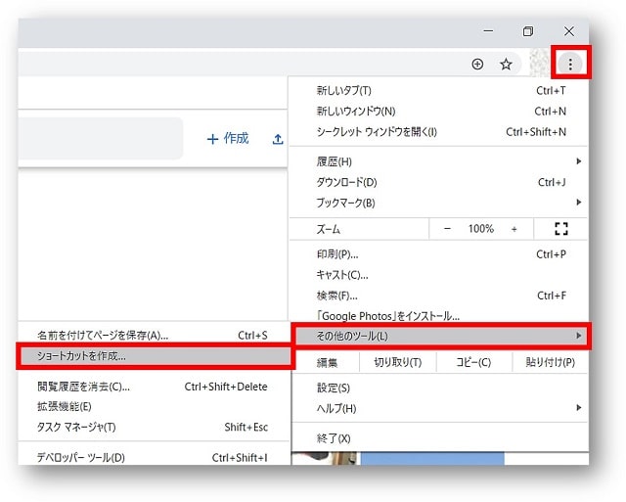Open デベロッパー ツール(D) item
The height and width of the screenshot is (502, 626).
pos(154,457)
